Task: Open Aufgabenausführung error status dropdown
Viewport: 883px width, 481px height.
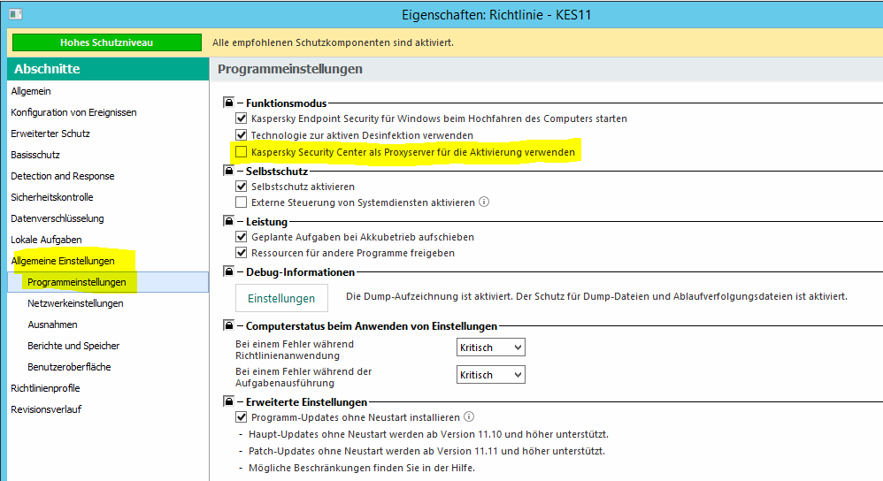Action: [490, 375]
